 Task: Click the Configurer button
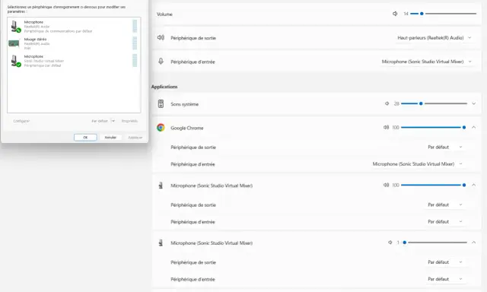pos(21,121)
